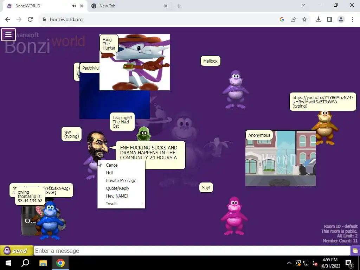Click the pink Bonzi character below Shyt
The width and height of the screenshot is (360, 270).
234,216
